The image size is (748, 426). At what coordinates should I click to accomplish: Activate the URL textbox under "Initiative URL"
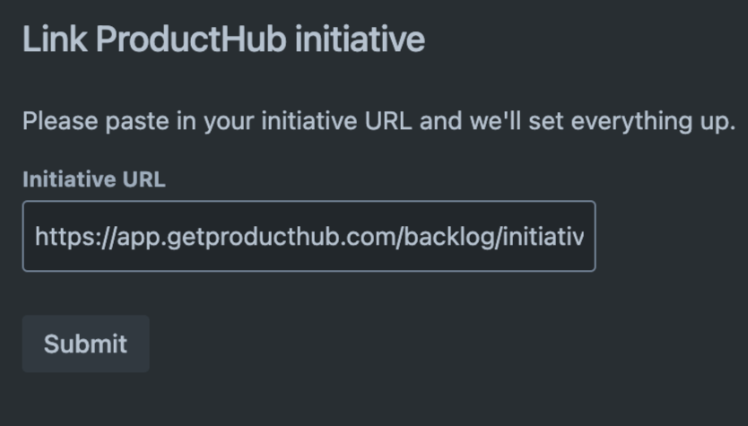coord(309,236)
